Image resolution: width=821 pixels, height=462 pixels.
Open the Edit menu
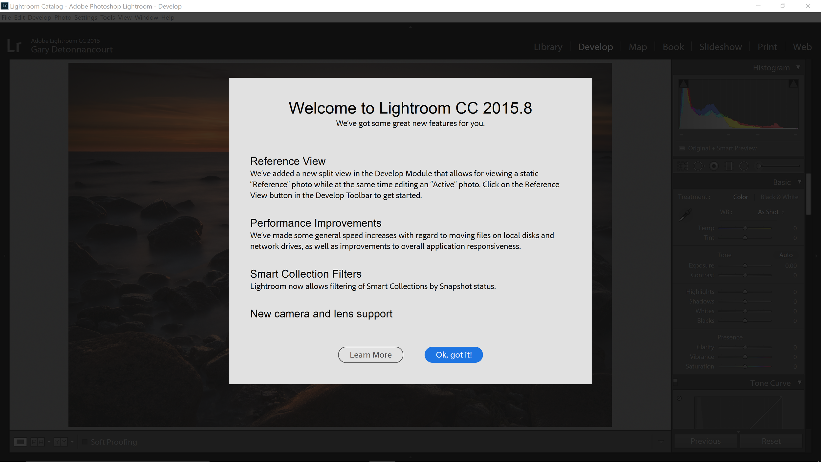click(19, 17)
